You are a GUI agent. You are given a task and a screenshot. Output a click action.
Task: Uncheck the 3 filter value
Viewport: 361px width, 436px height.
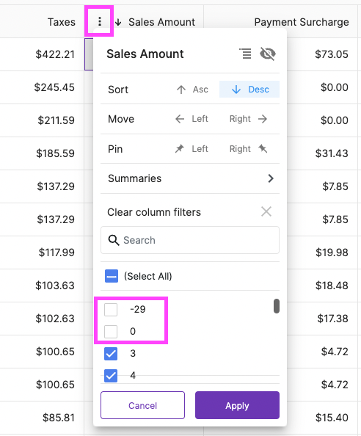click(x=111, y=353)
